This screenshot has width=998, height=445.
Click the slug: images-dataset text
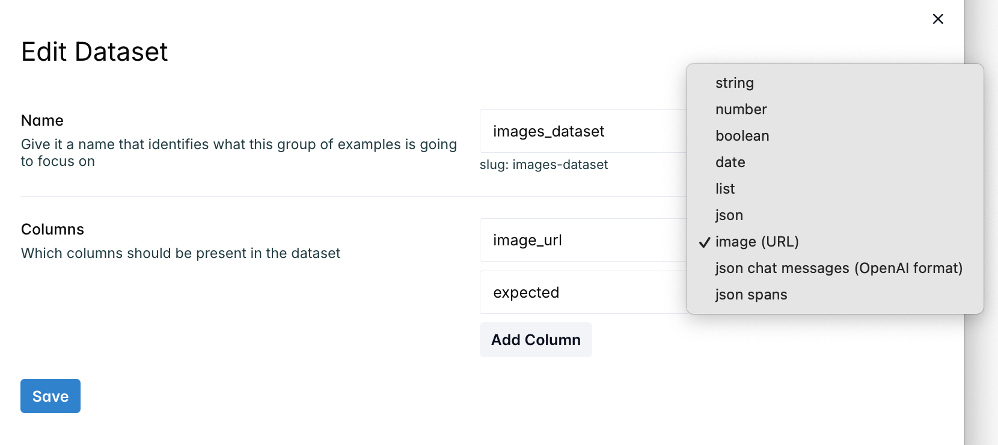coord(543,165)
